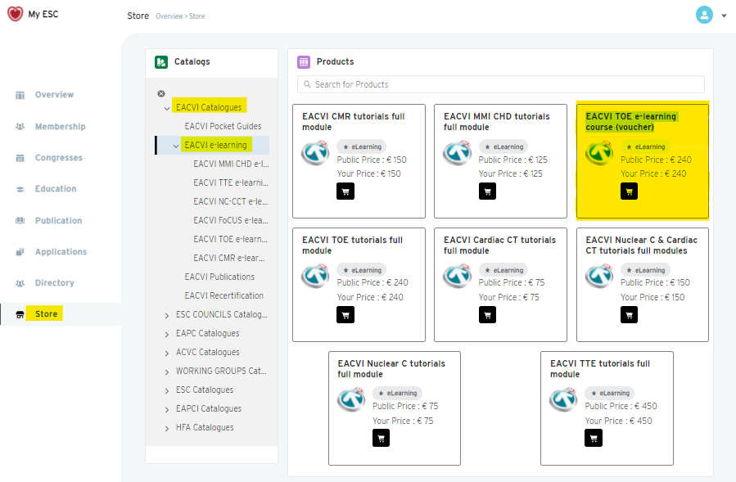Open the user profile avatar
The image size is (736, 482).
coord(704,15)
